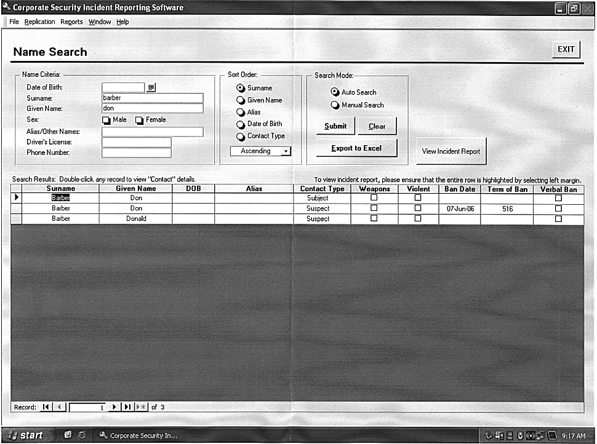Click the Subject contact type cell
The width and height of the screenshot is (597, 444).
point(322,198)
